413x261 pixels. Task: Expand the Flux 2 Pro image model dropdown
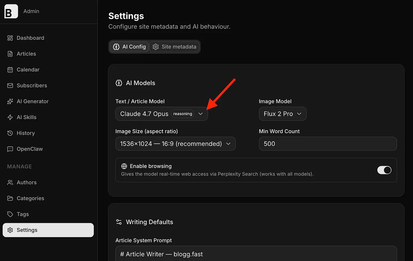coord(283,114)
